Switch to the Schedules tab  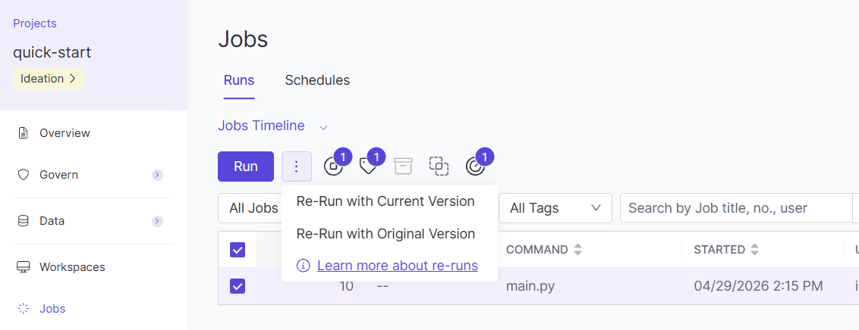click(x=317, y=80)
